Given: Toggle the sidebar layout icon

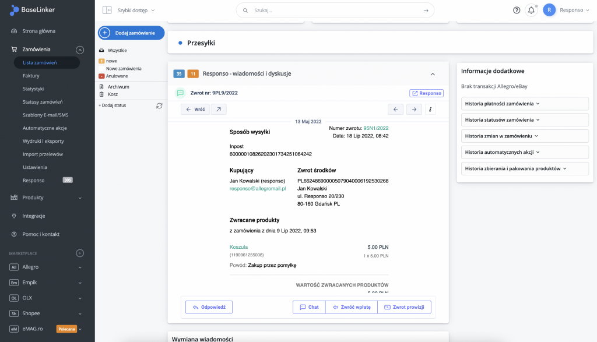Looking at the screenshot, I should pos(107,10).
